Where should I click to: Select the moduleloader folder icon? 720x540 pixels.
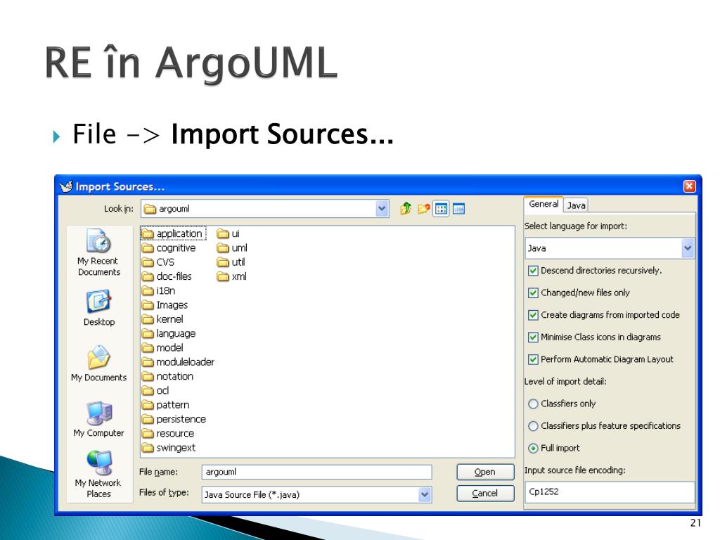[148, 362]
